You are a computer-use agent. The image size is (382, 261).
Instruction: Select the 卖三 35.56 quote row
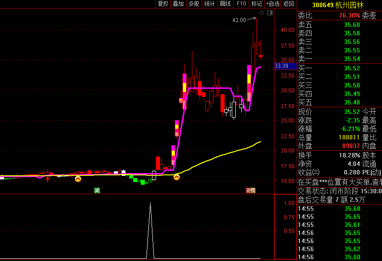coord(339,42)
